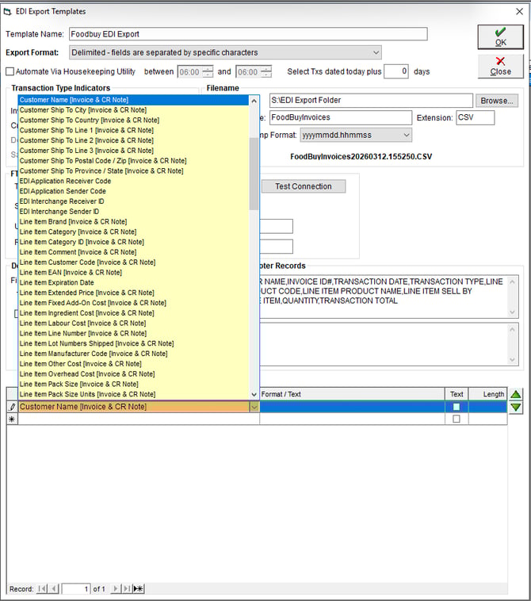Select Line Item Lot Numbers Shipped option
This screenshot has height=601, width=531.
tap(133, 343)
